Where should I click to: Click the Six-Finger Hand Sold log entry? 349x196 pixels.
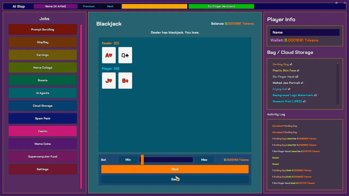[293, 183]
